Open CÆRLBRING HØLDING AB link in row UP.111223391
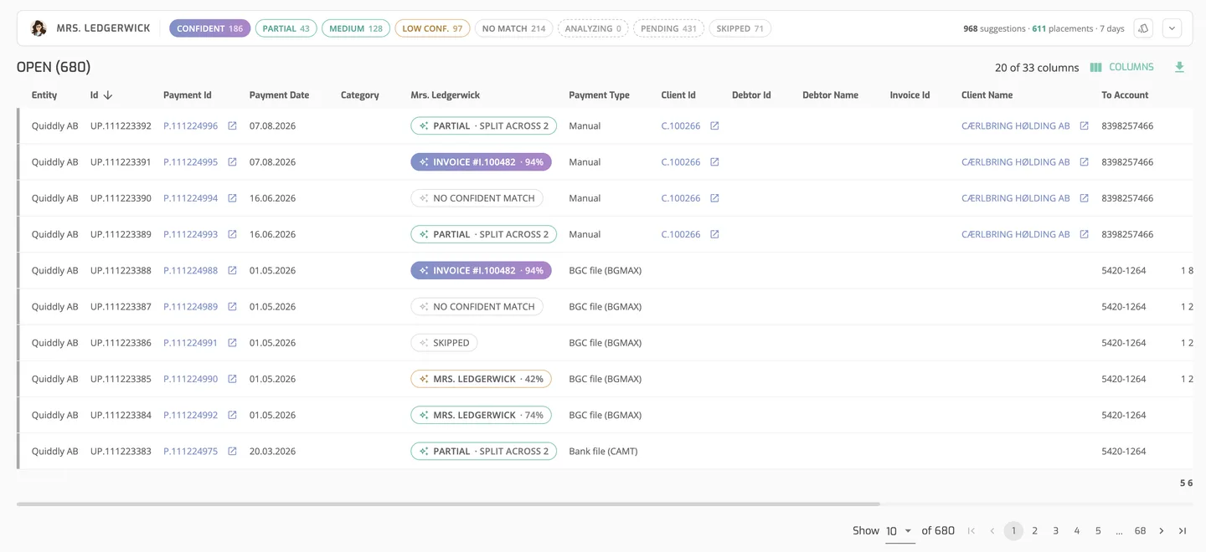 [1015, 162]
